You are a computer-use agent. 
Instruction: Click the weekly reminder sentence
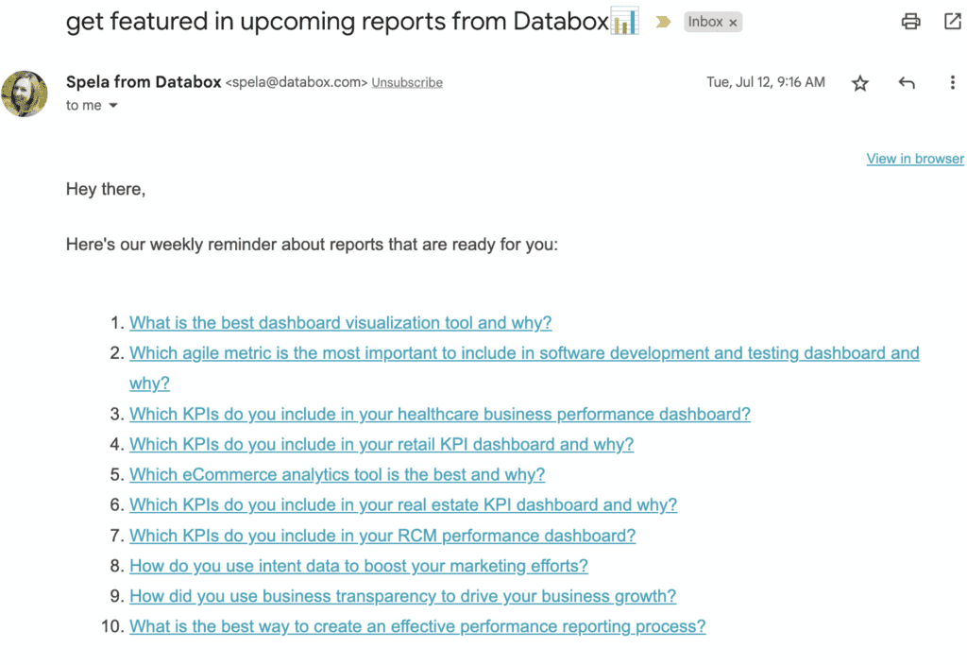point(312,245)
